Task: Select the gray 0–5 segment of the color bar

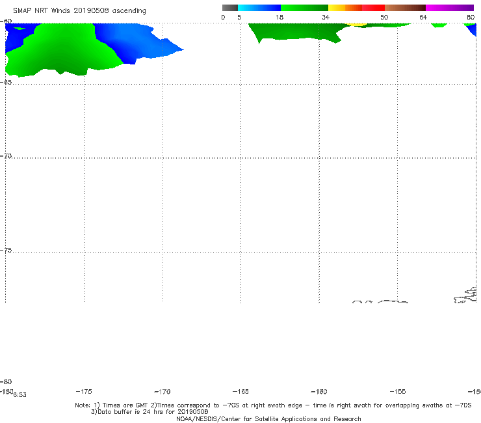Action: click(230, 8)
